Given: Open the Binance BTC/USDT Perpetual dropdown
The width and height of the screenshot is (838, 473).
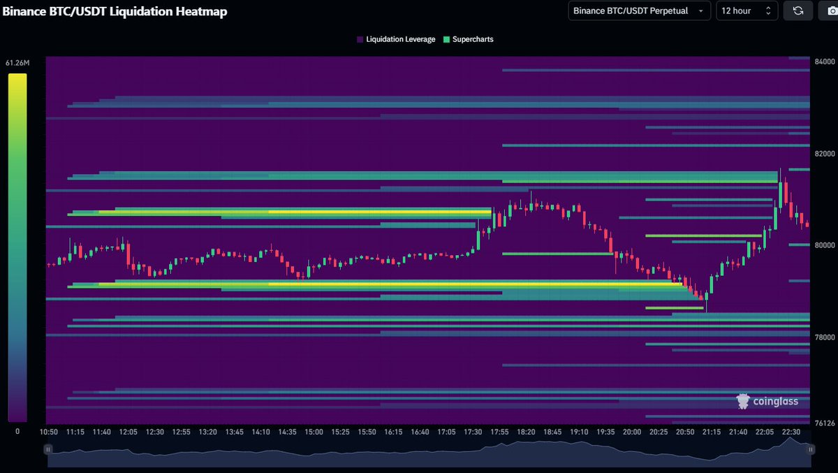Looking at the screenshot, I should (x=639, y=10).
